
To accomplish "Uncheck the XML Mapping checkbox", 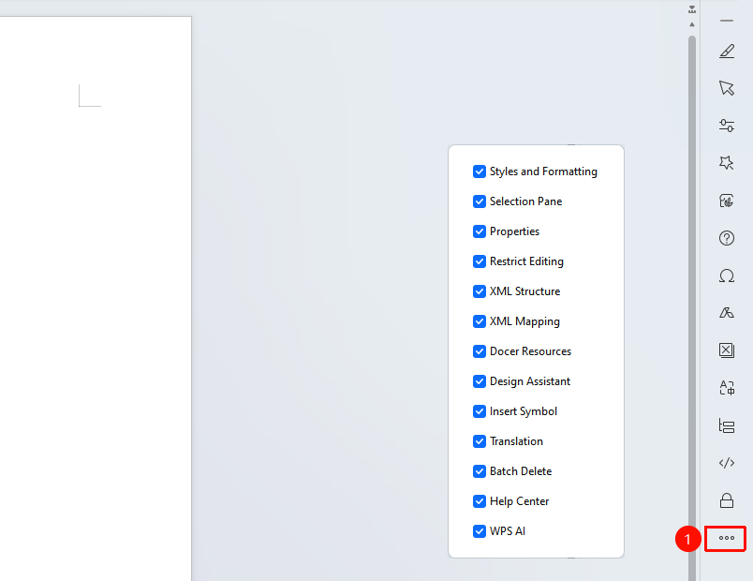I will pos(480,321).
